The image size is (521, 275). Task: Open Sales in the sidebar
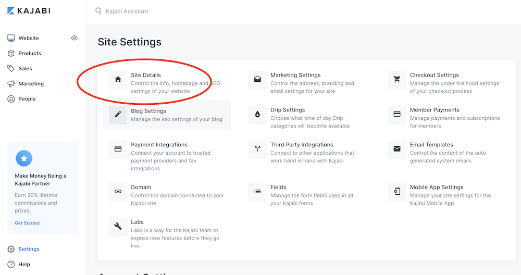[25, 68]
